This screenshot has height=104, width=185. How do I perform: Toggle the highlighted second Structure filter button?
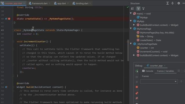pyautogui.click(x=138, y=8)
